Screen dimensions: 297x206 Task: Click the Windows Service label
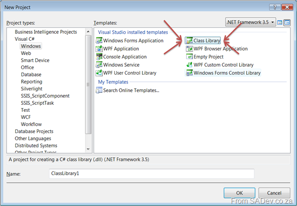(121, 65)
